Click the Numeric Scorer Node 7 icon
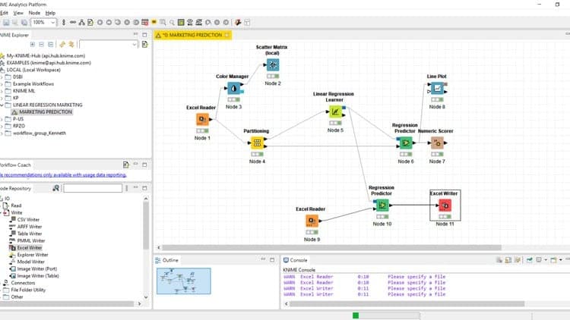 point(437,143)
